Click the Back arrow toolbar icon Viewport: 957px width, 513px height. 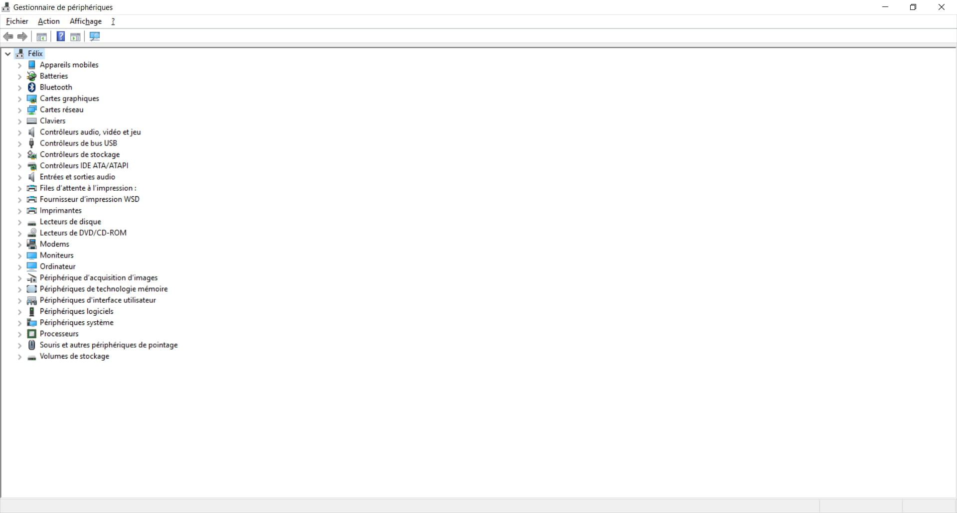click(8, 36)
